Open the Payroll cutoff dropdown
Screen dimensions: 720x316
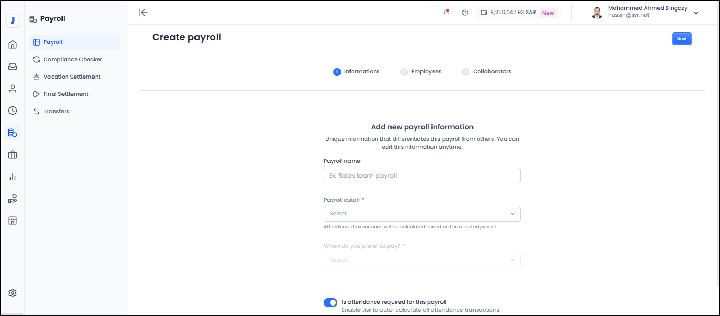pos(421,213)
